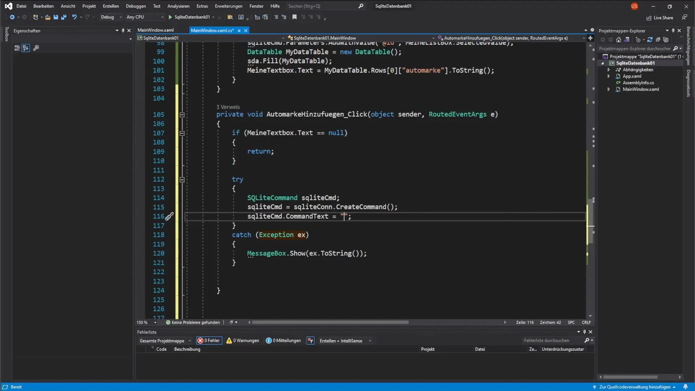Toggle the 0 Mitteilungen filter
The image size is (695, 391).
283,341
